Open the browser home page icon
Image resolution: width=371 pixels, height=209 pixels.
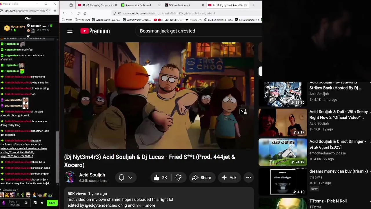(x=85, y=13)
